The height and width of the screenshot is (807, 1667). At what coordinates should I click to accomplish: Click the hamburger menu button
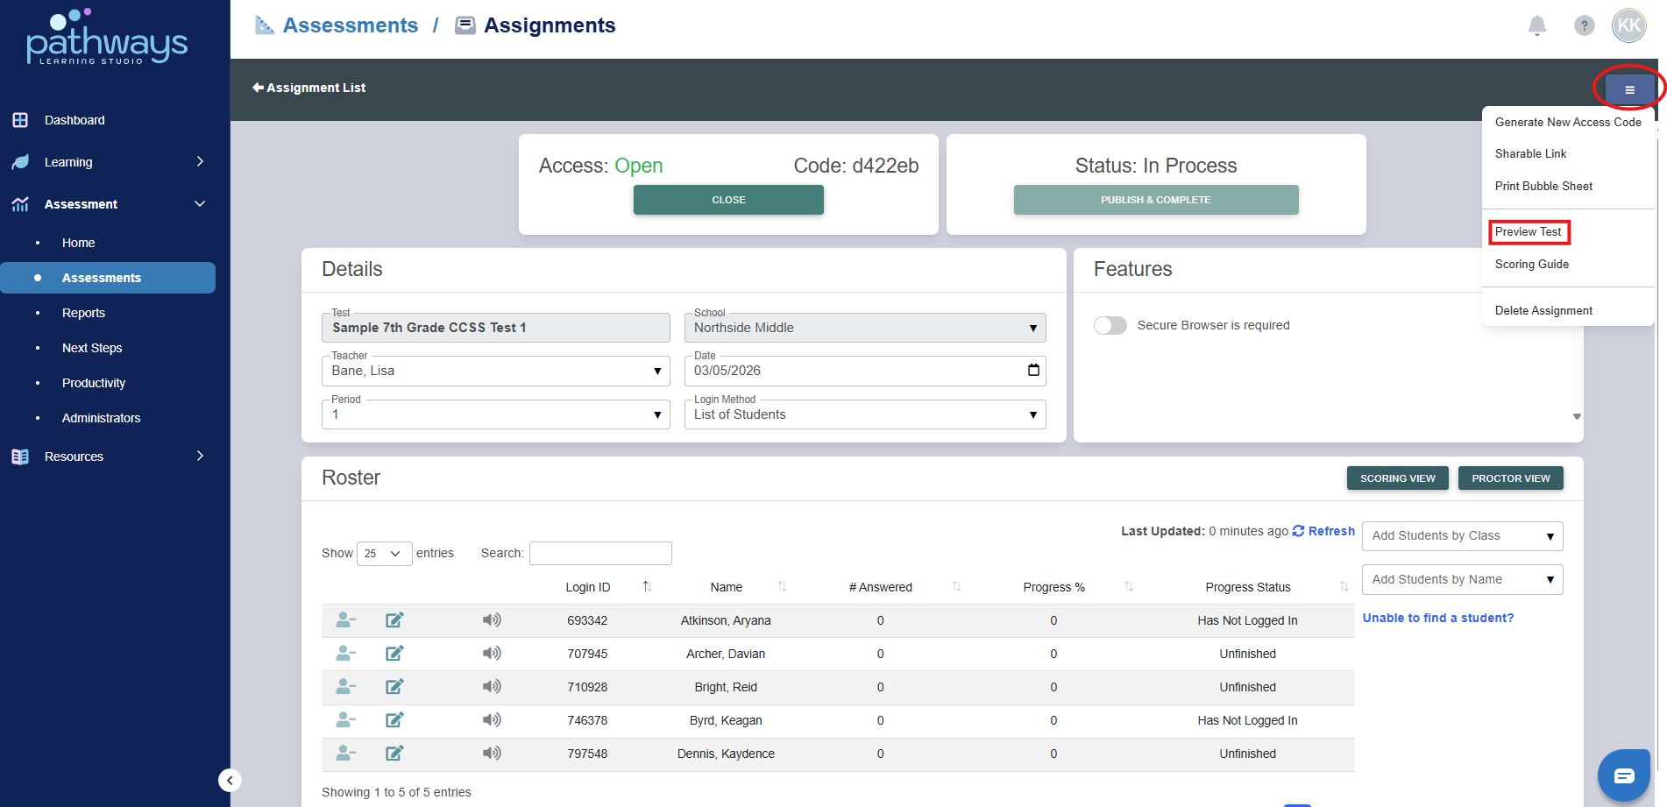[1629, 89]
